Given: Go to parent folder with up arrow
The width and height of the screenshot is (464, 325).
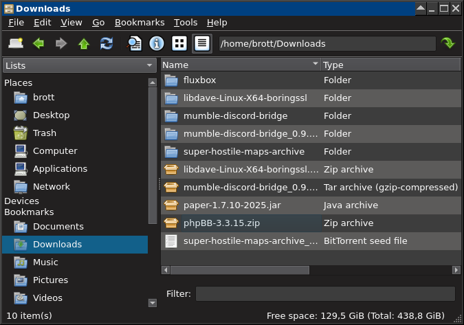Looking at the screenshot, I should (x=84, y=43).
